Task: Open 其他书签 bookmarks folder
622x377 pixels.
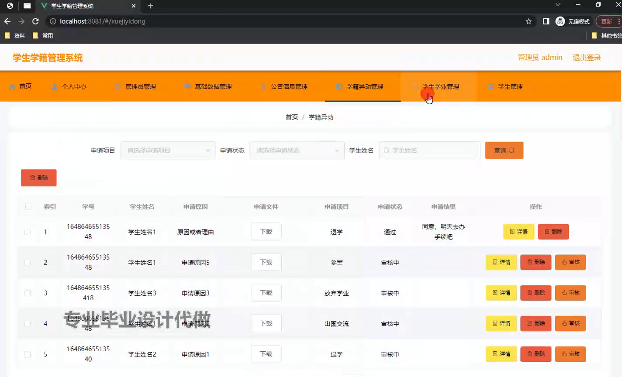Action: tap(607, 36)
